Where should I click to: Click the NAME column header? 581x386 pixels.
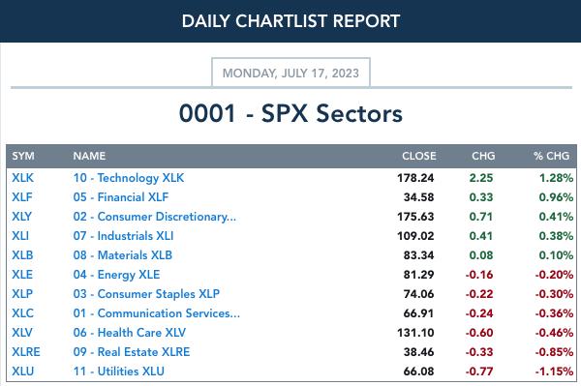(x=89, y=156)
